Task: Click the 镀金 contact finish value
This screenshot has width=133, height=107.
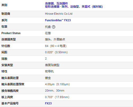Action: click(48, 78)
